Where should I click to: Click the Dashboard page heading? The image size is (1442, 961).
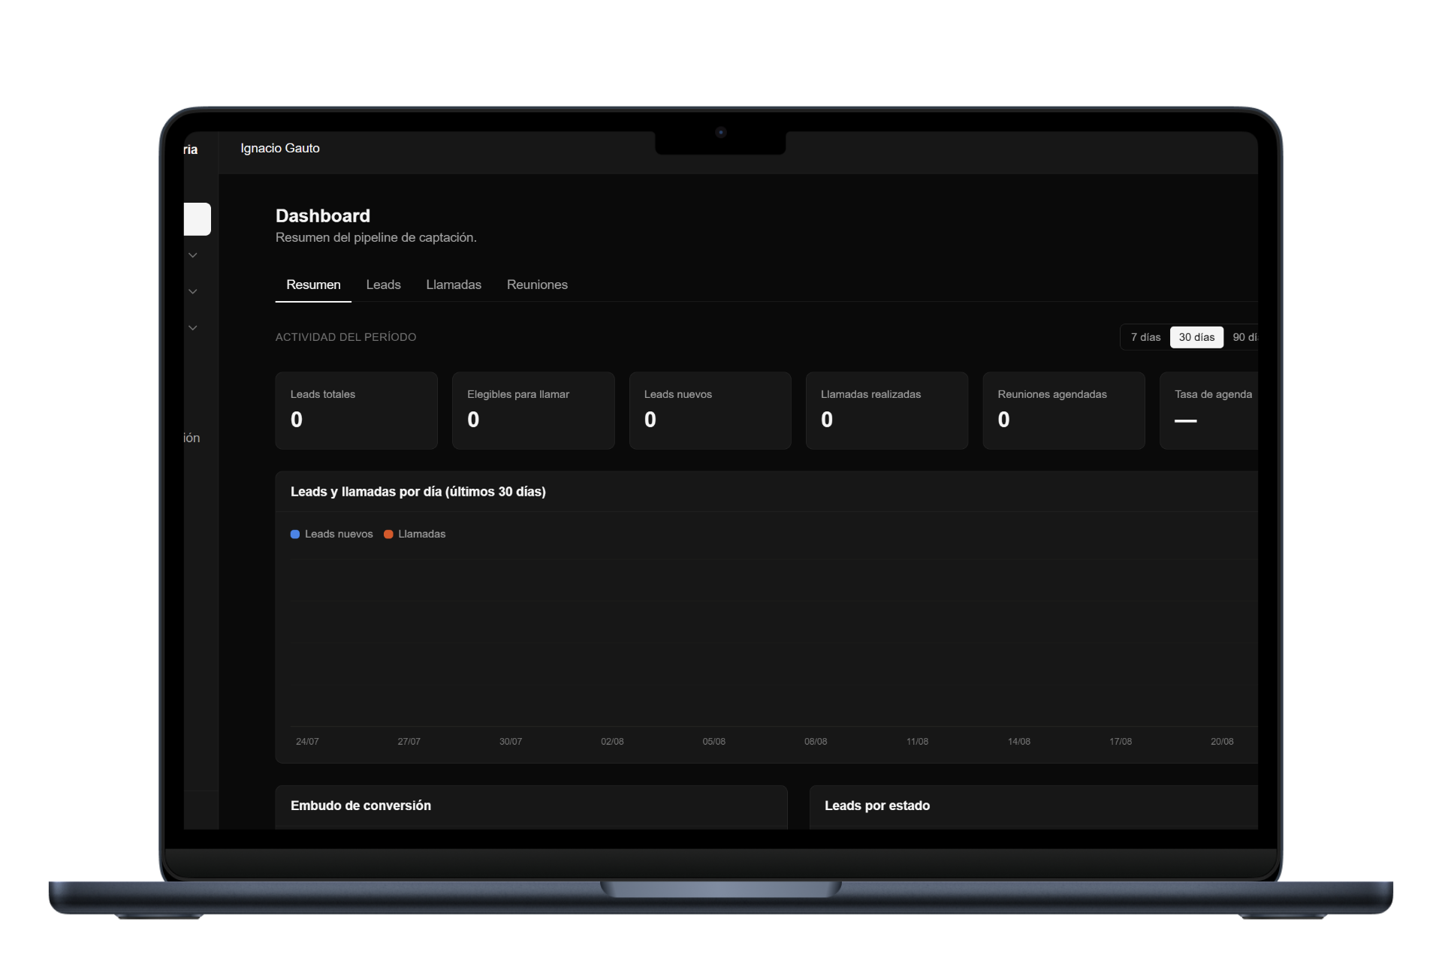323,216
